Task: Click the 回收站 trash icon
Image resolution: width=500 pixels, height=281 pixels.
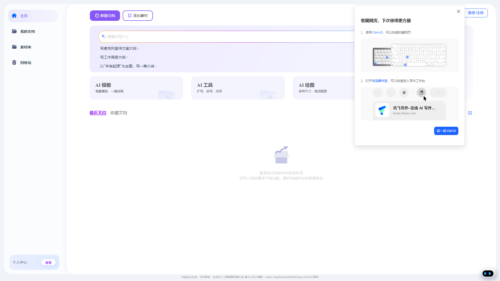Action: [x=14, y=62]
